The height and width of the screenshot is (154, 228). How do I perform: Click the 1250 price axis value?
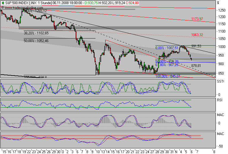click(x=221, y=10)
